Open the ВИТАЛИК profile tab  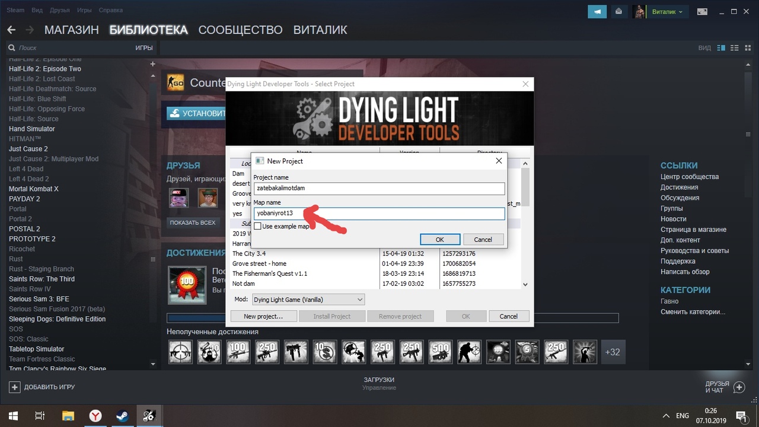pyautogui.click(x=320, y=30)
